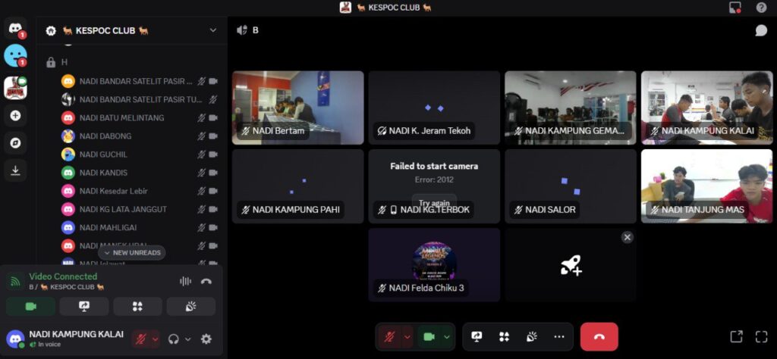Select the NADI DABONG voice channel
Viewport: 777px width, 359px height.
[x=105, y=136]
